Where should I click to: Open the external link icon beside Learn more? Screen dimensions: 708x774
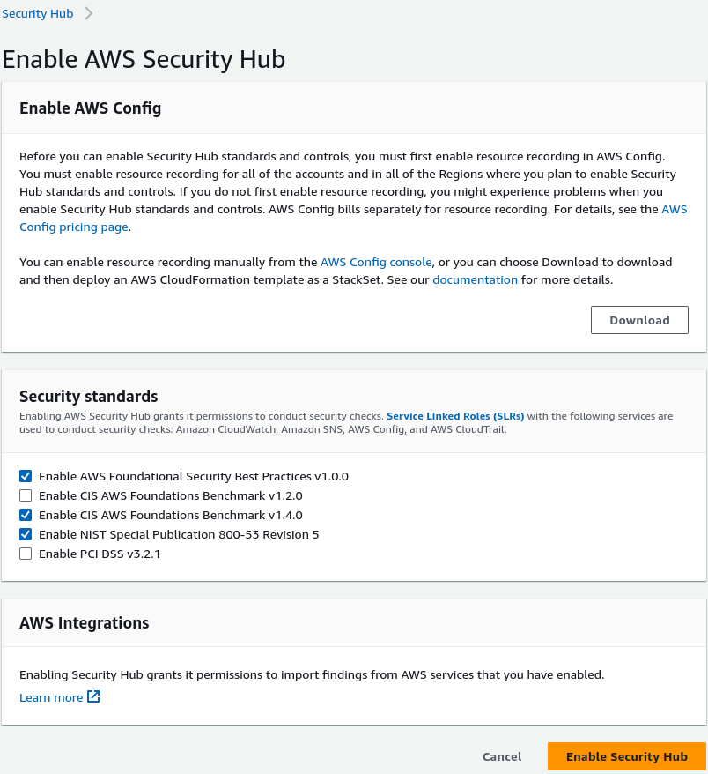(x=93, y=697)
